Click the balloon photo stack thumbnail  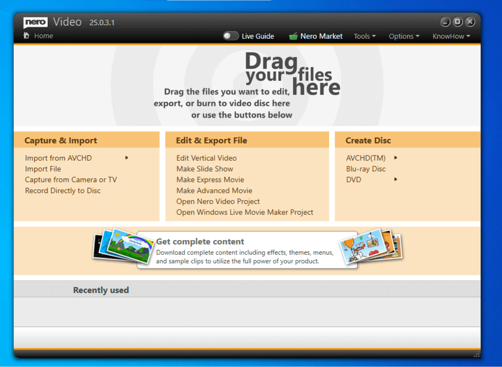click(x=370, y=247)
